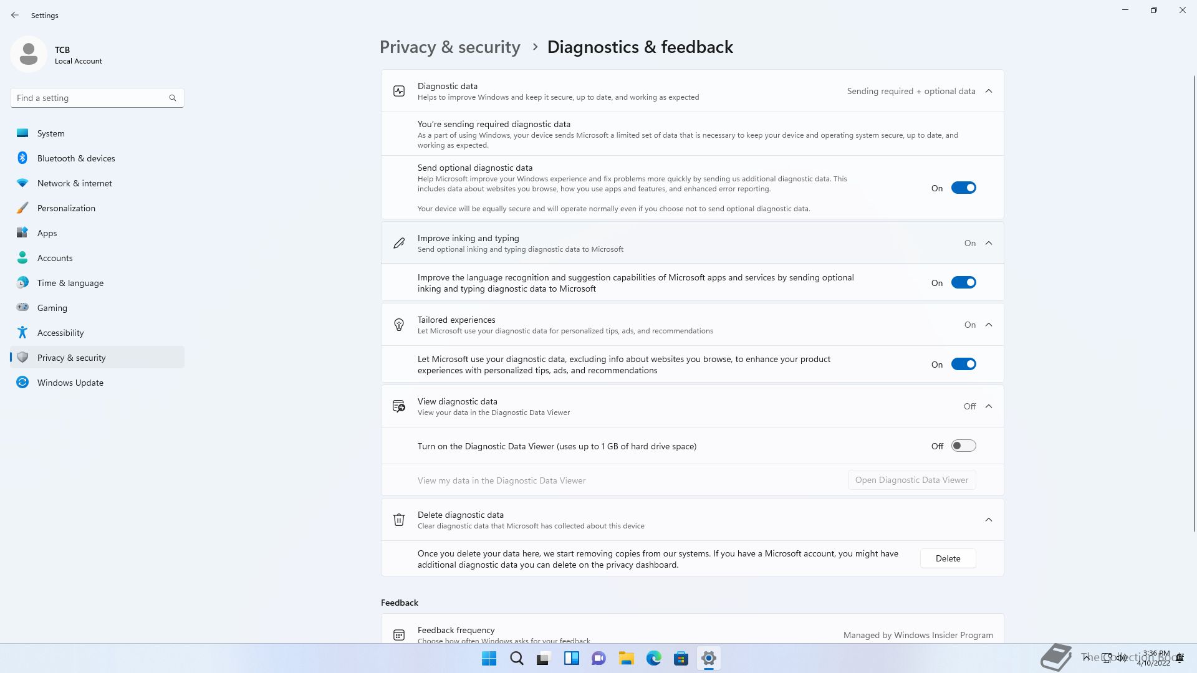Click the Delete diagnostic data trash icon

(399, 520)
